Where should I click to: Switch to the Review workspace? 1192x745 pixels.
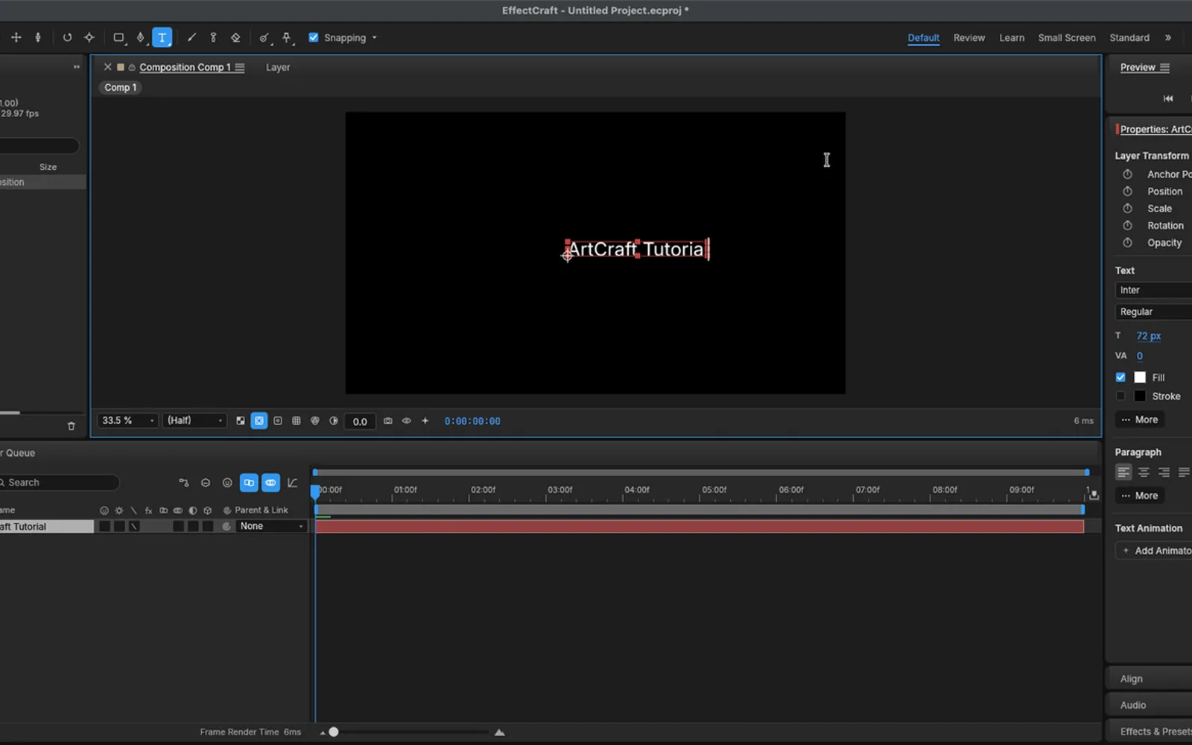coord(969,38)
